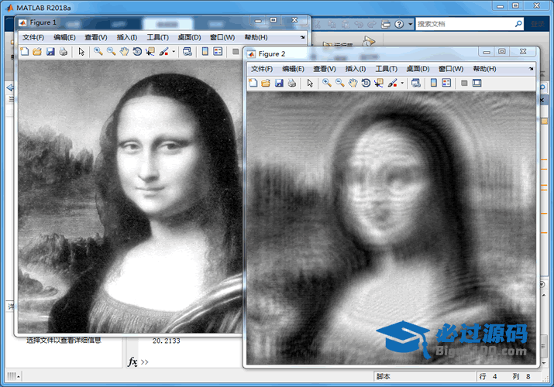The image size is (554, 387).
Task: Open Brush color dropdown arrow in Figure 1
Action: [174, 52]
